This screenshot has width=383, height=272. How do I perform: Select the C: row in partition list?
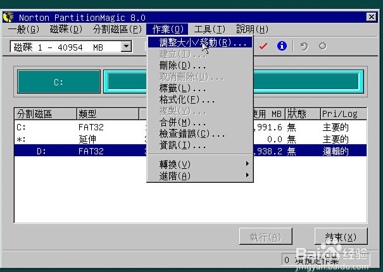click(x=191, y=127)
